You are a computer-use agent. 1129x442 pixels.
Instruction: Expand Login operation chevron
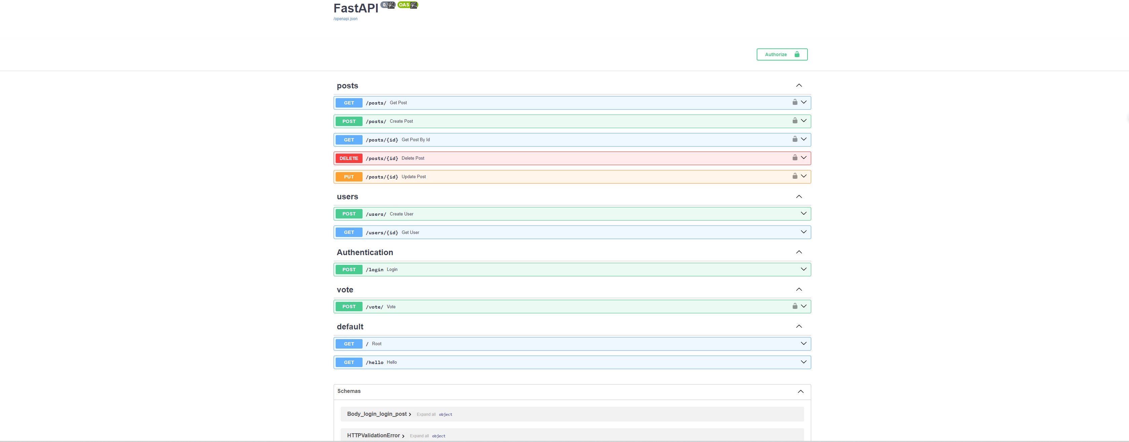pos(804,269)
